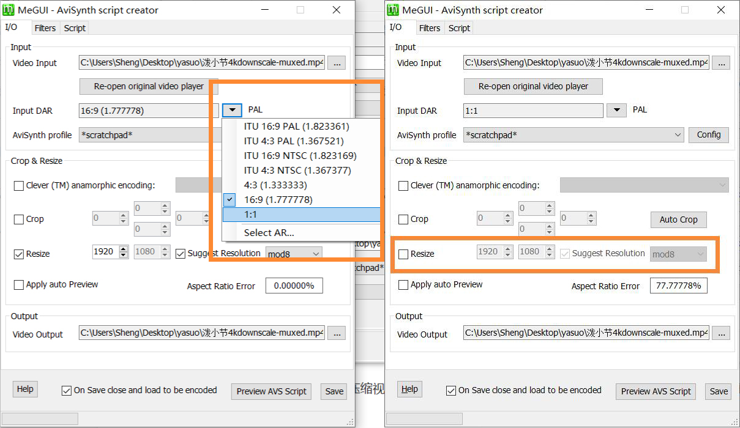Click Re-open original video player in right window

[533, 86]
